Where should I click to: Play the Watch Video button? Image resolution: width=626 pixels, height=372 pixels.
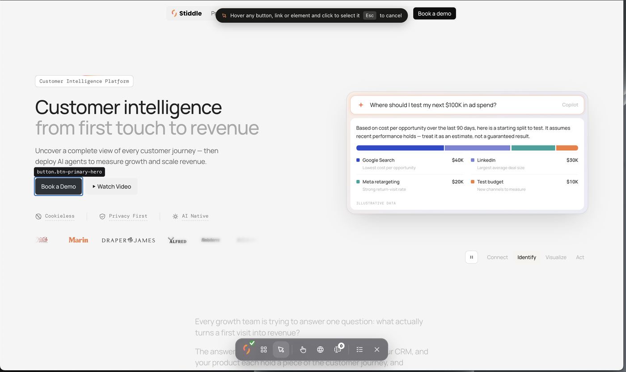[111, 187]
